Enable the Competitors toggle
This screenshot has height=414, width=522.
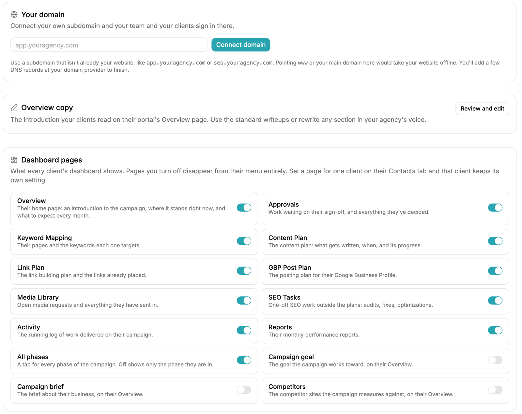tap(495, 390)
